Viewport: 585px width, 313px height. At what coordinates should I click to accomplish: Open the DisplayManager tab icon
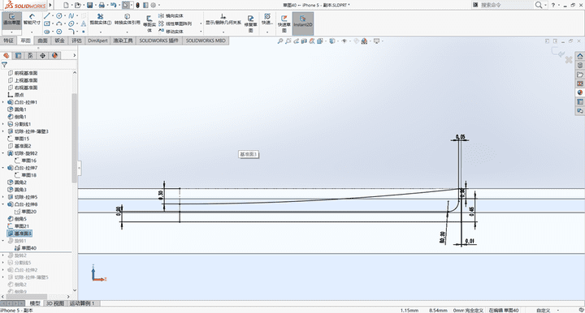coord(55,55)
